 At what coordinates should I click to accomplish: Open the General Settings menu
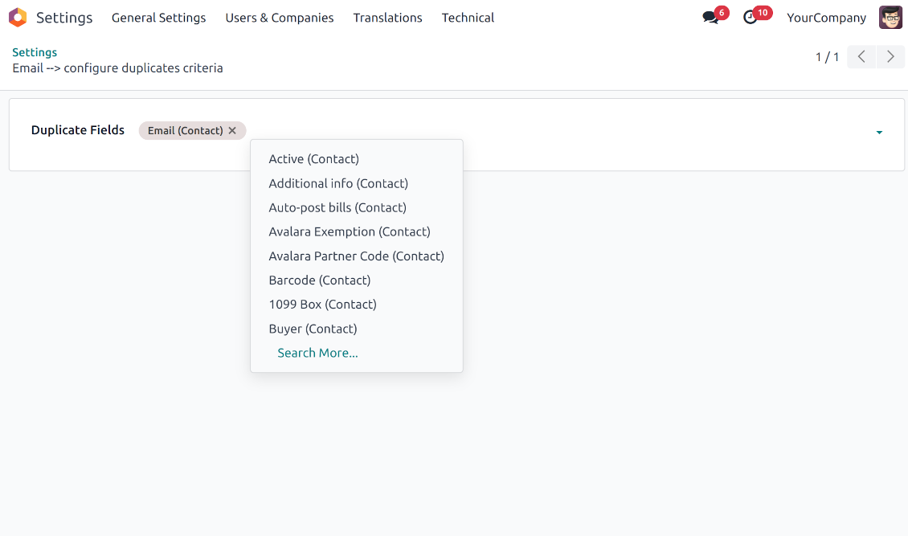pos(158,18)
